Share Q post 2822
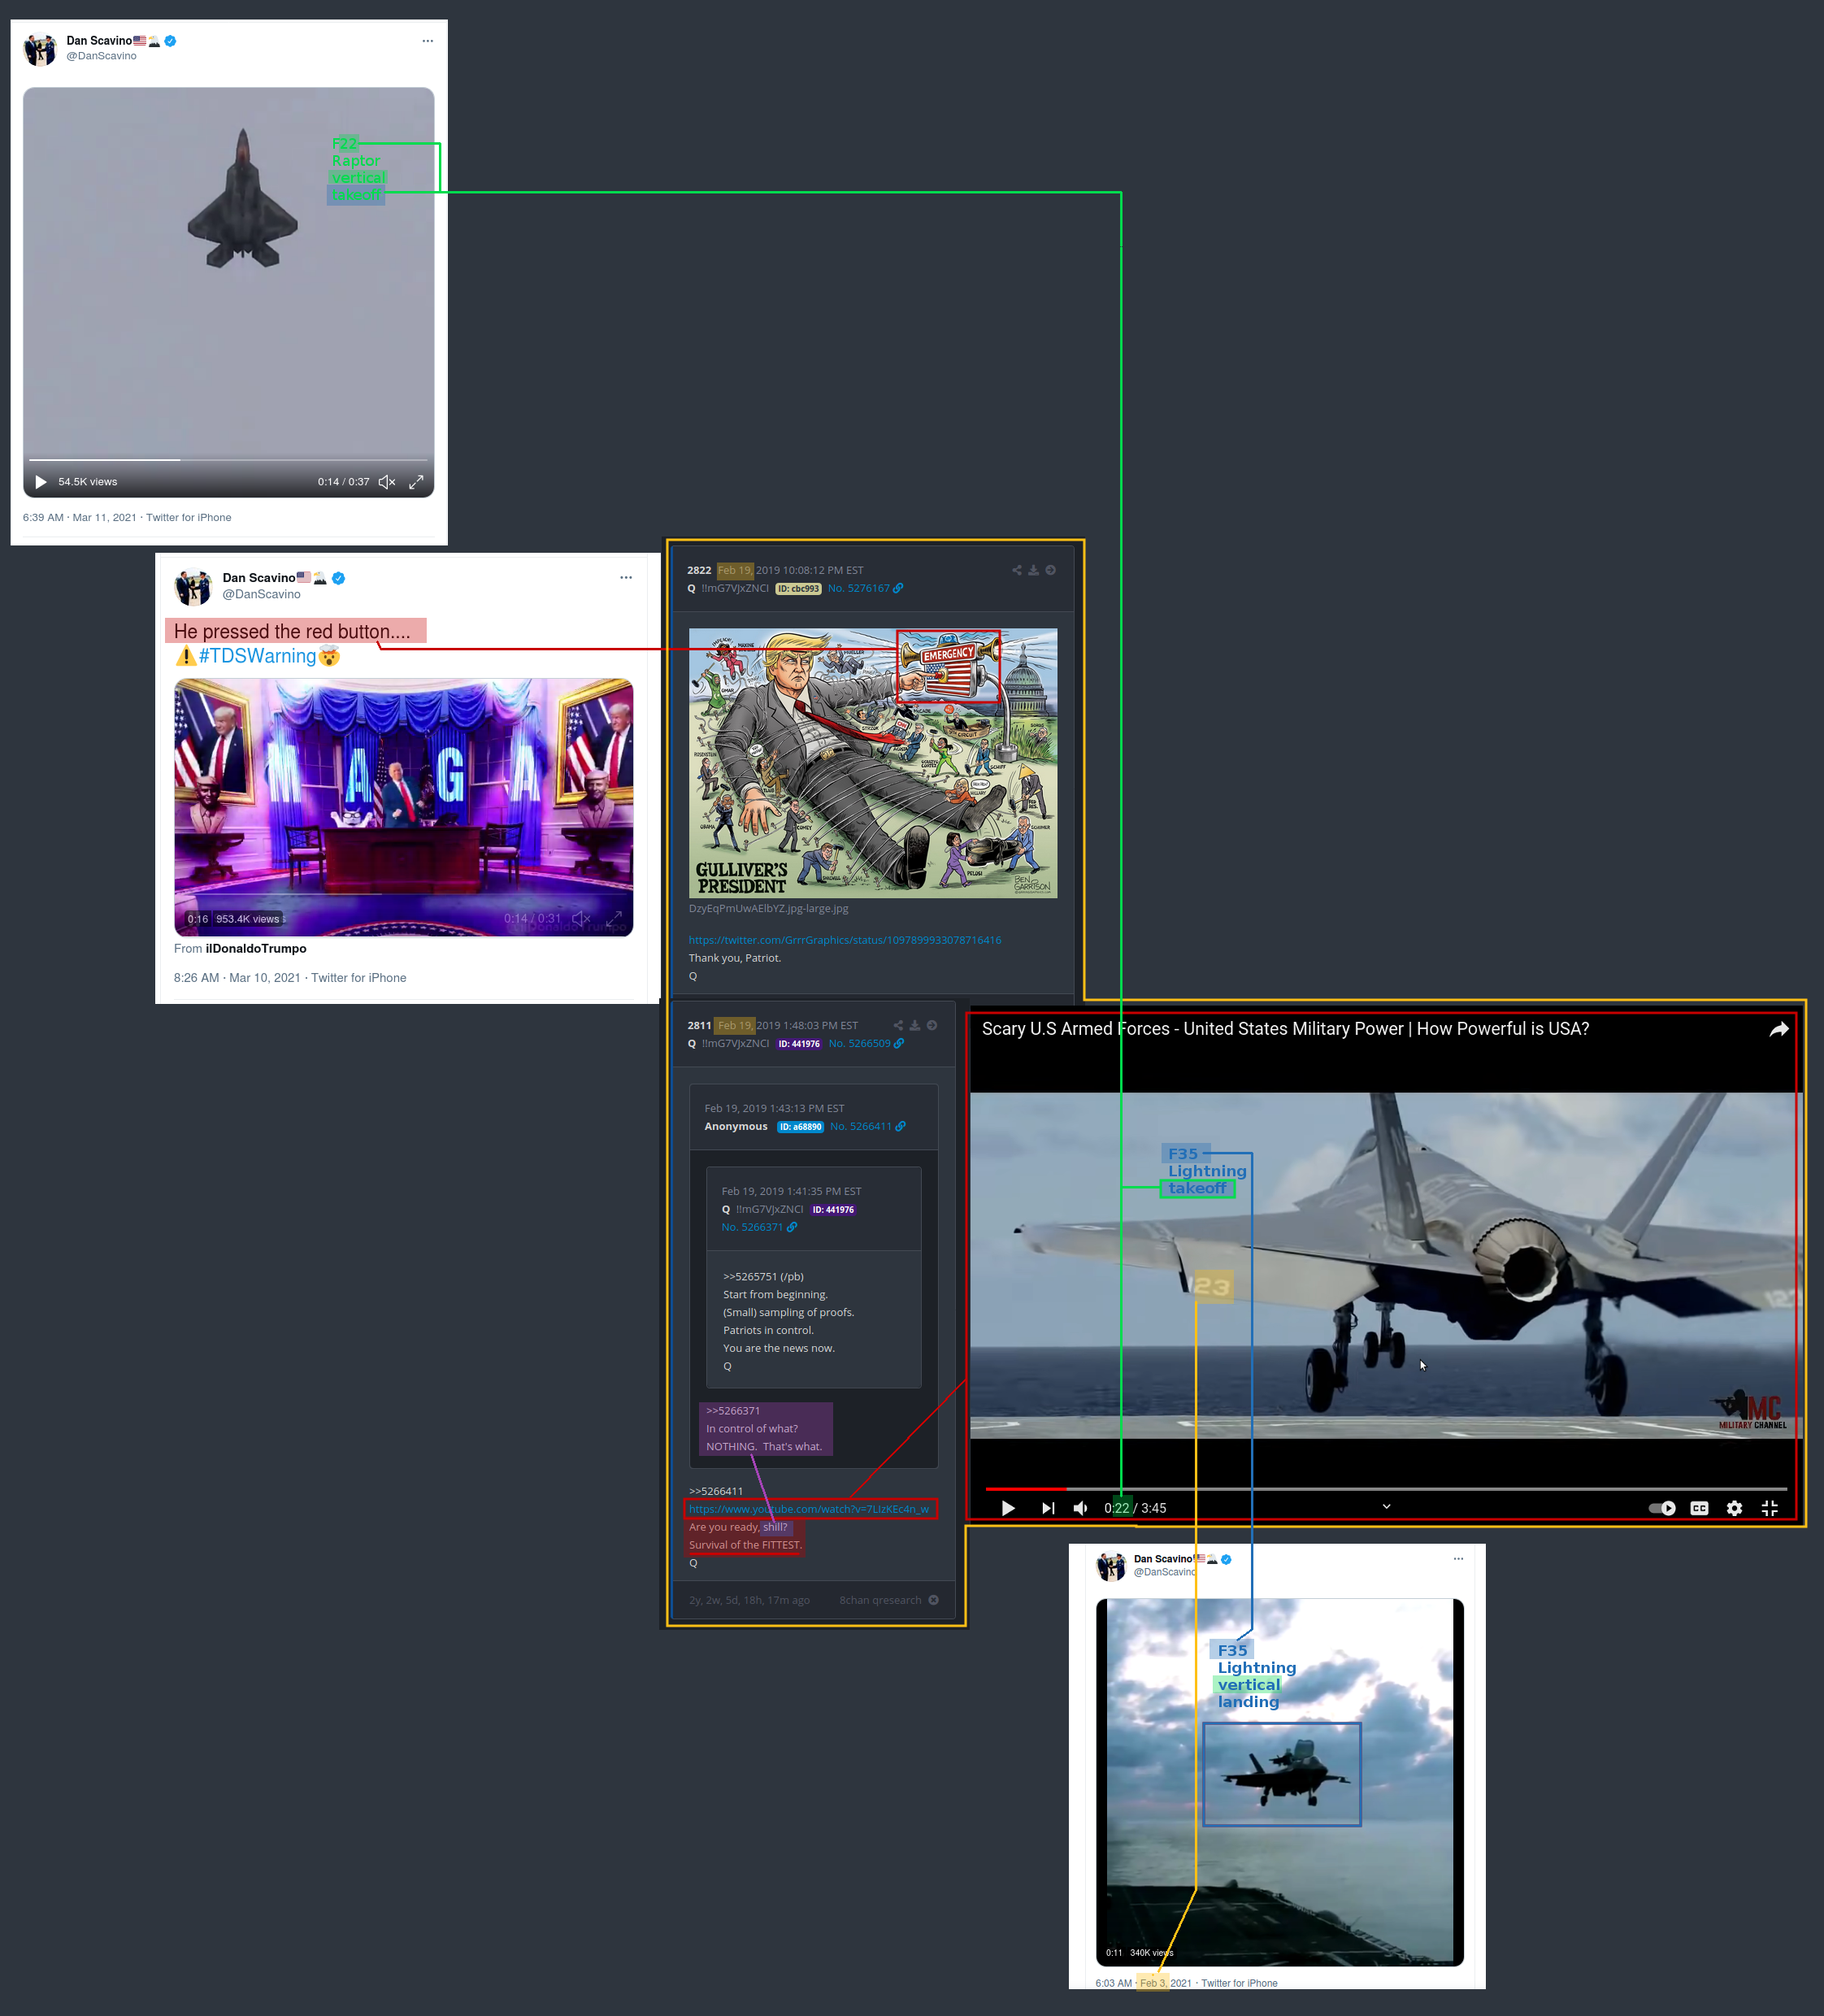This screenshot has height=2016, width=1824. coord(1017,570)
